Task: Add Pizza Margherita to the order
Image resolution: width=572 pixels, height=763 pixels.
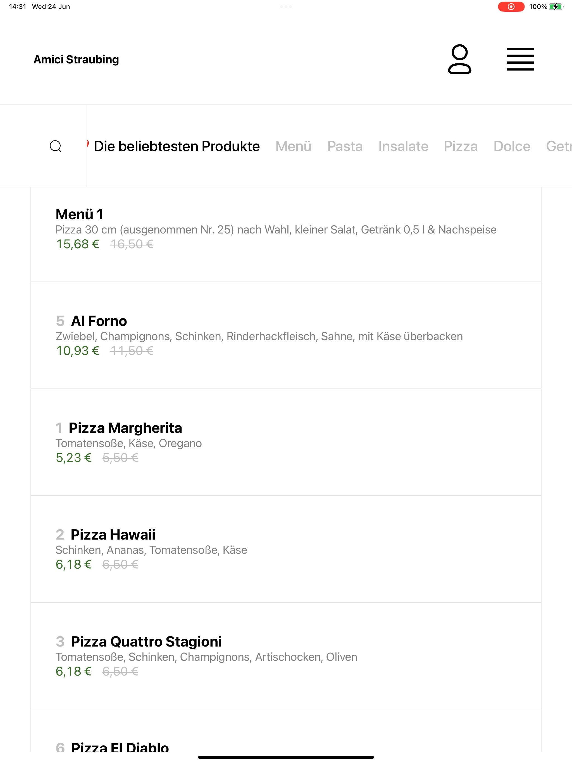Action: click(x=286, y=442)
